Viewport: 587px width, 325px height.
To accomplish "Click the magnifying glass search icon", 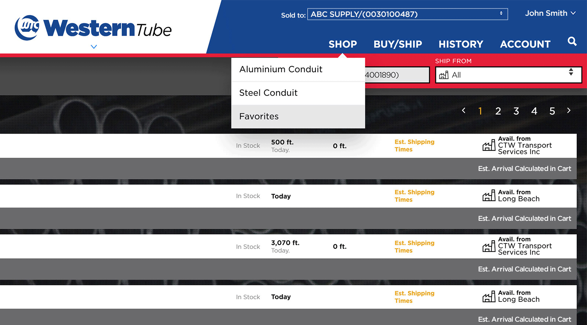I will pyautogui.click(x=572, y=41).
